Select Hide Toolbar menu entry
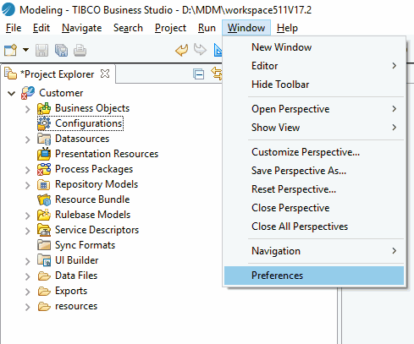 point(314,85)
